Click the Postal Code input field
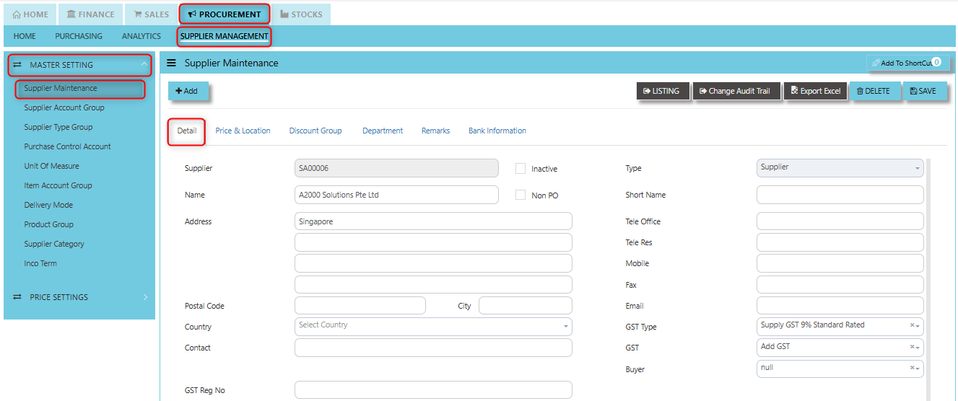Screen dimensions: 958x401 (360, 305)
